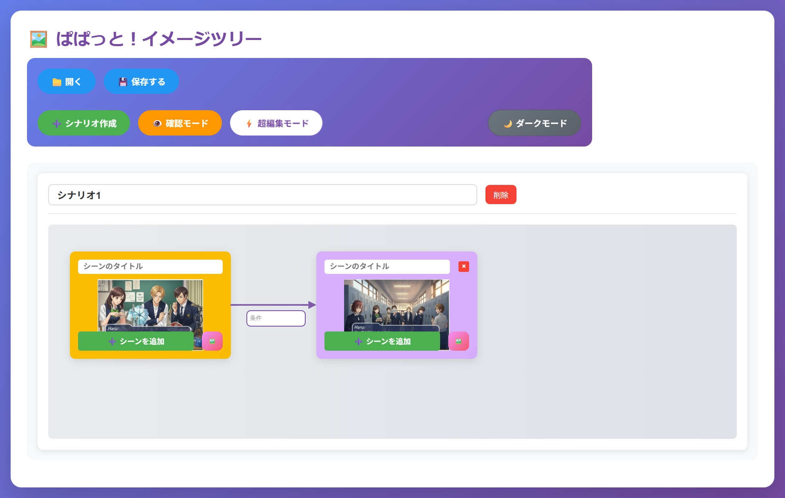Add scene from purple card's green button
Image resolution: width=785 pixels, height=498 pixels.
(382, 341)
